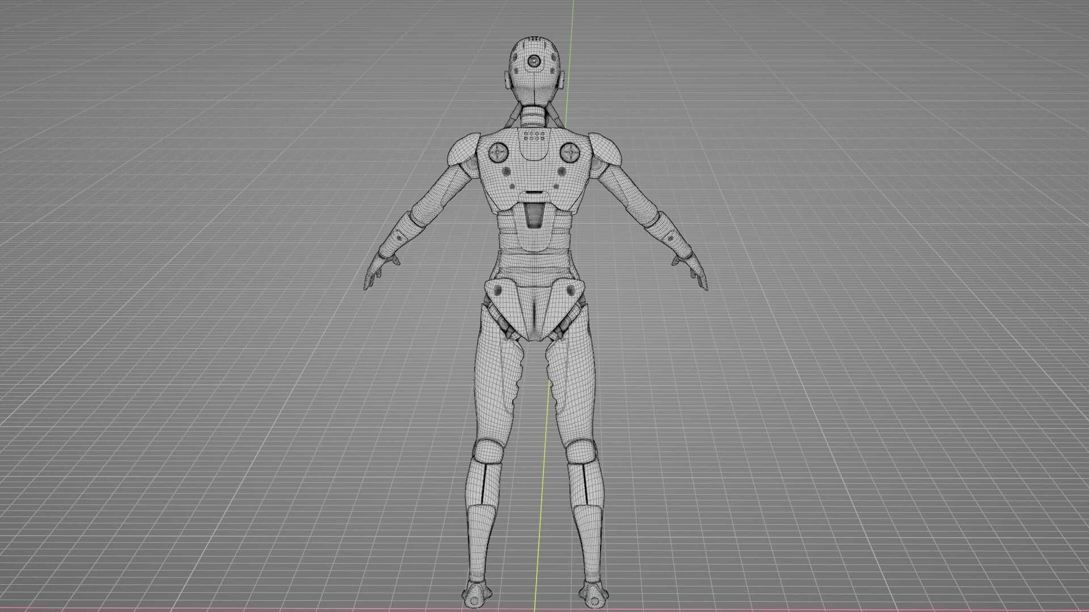Click the left circular dial on upper back
Viewport: 1089px width, 612px height.
(x=499, y=152)
